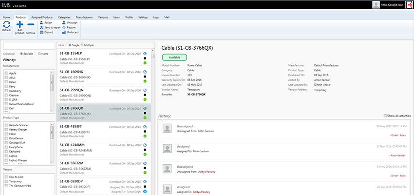The height and width of the screenshot is (195, 414).
Task: Select Single mode radio button
Action: pyautogui.click(x=70, y=45)
